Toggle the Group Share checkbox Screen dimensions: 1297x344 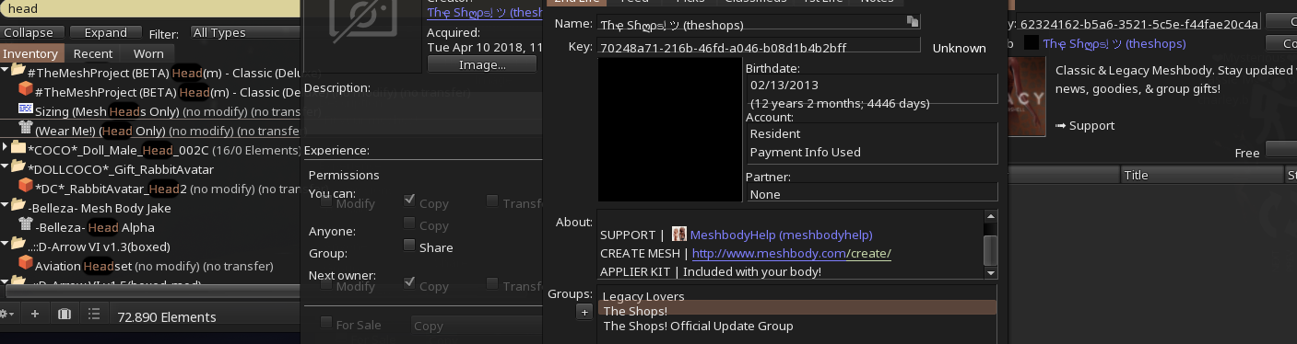click(408, 247)
